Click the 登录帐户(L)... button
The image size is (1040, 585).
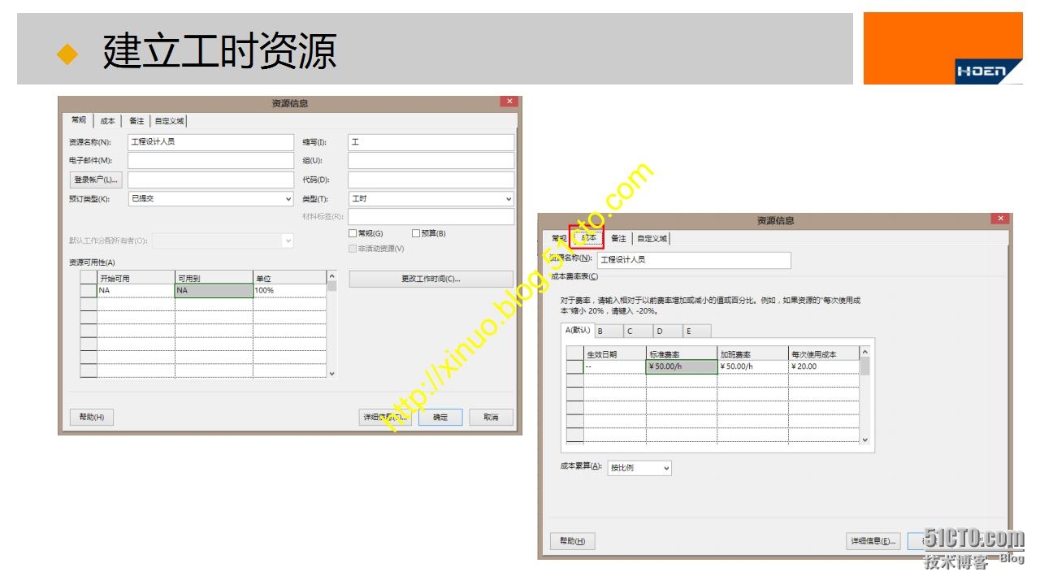[x=96, y=180]
